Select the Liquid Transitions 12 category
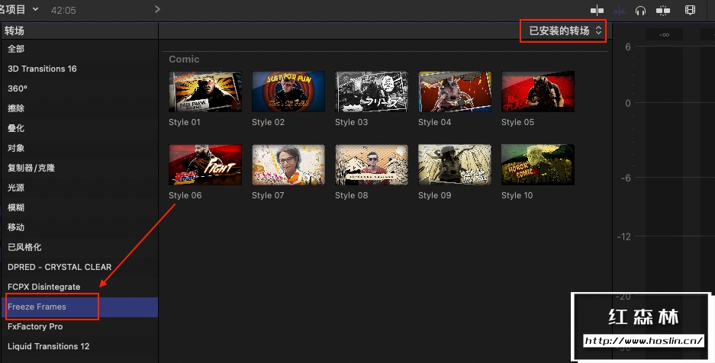Viewport: 715px width, 363px height. click(79, 346)
